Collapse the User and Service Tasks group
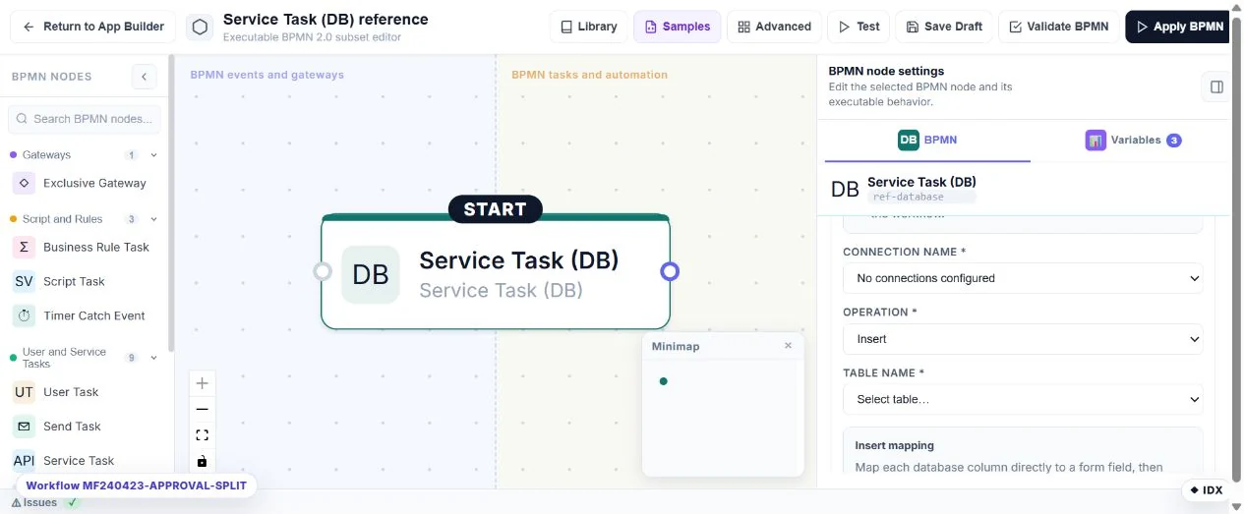 coord(153,358)
